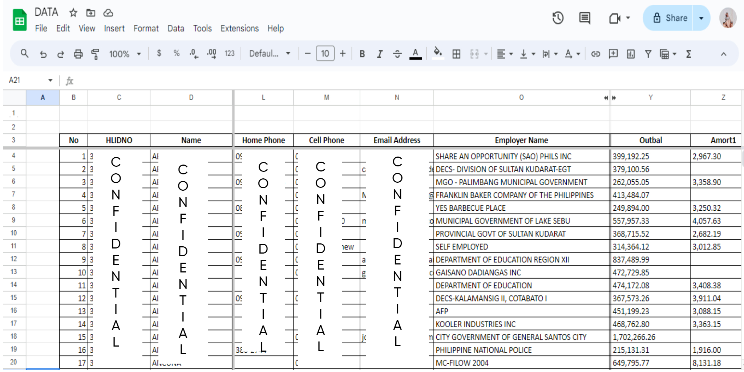Open the fill color picker
744x372 pixels.
438,53
